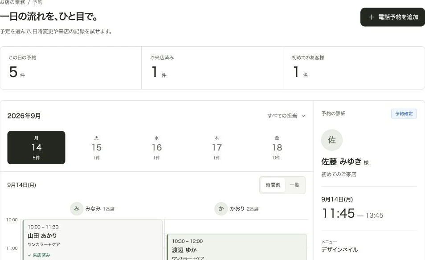This screenshot has height=260, width=425.
Task: Click みなみ 1番席 column header
Action: coord(93,208)
